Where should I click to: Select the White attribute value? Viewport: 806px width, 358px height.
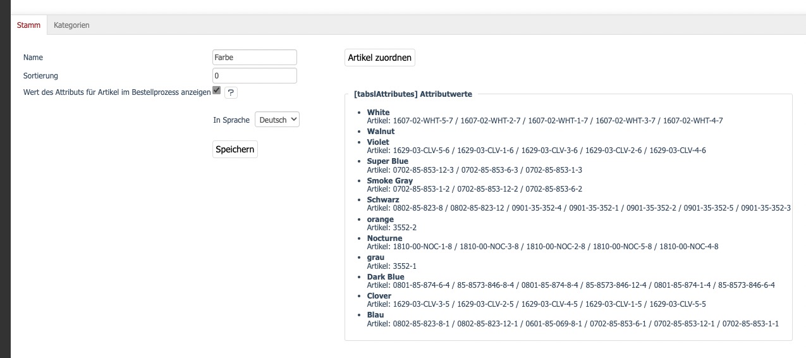click(x=378, y=113)
